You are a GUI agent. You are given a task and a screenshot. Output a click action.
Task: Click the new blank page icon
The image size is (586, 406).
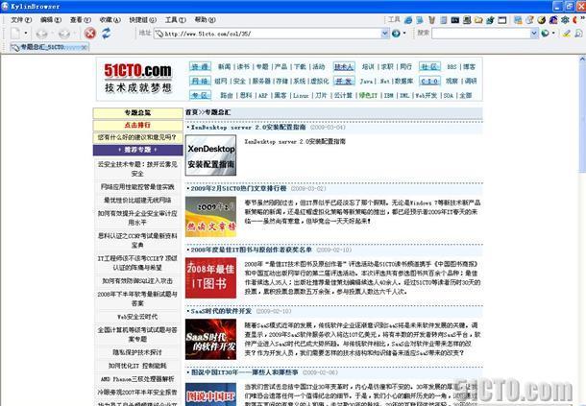[x=15, y=34]
